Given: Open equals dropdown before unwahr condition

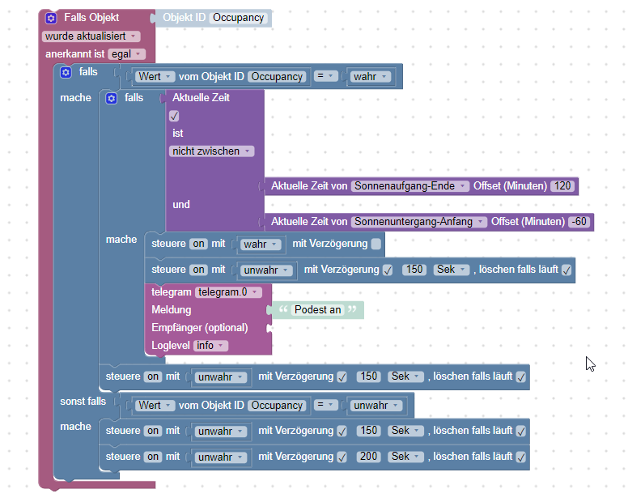Looking at the screenshot, I should (x=325, y=405).
